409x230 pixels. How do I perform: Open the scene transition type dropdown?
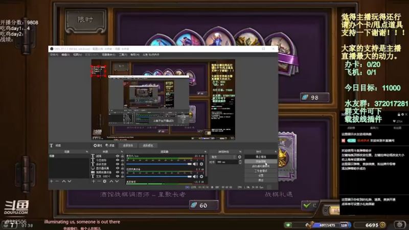[x=223, y=157]
